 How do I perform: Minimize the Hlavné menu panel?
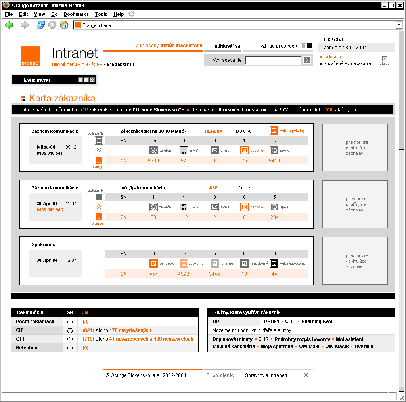click(80, 80)
